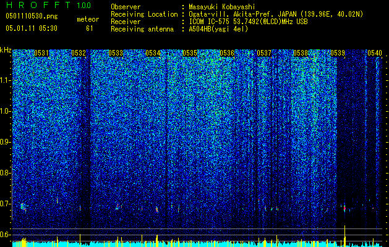Click antenna value A504HB(yagi 4el)
This screenshot has width=389, height=247.
218,29
